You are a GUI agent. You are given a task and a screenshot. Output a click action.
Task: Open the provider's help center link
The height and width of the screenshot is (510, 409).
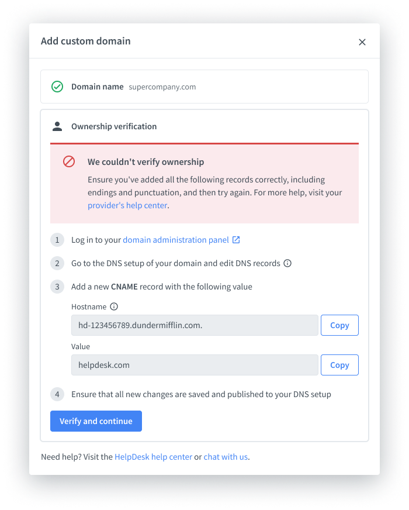click(128, 205)
